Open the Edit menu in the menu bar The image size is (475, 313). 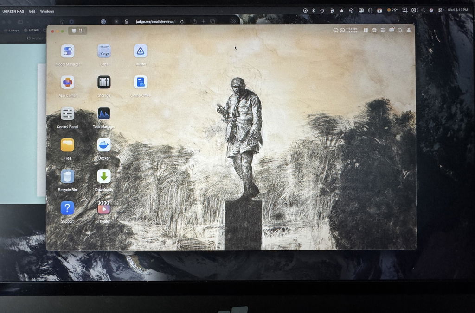tap(32, 11)
